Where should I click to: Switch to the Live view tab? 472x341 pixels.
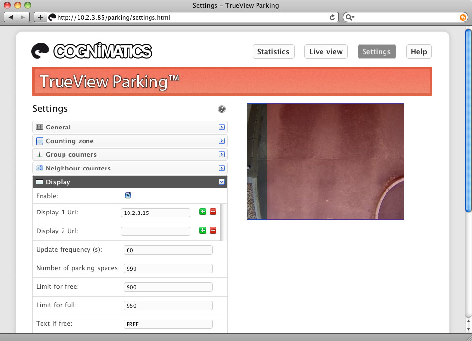(326, 51)
